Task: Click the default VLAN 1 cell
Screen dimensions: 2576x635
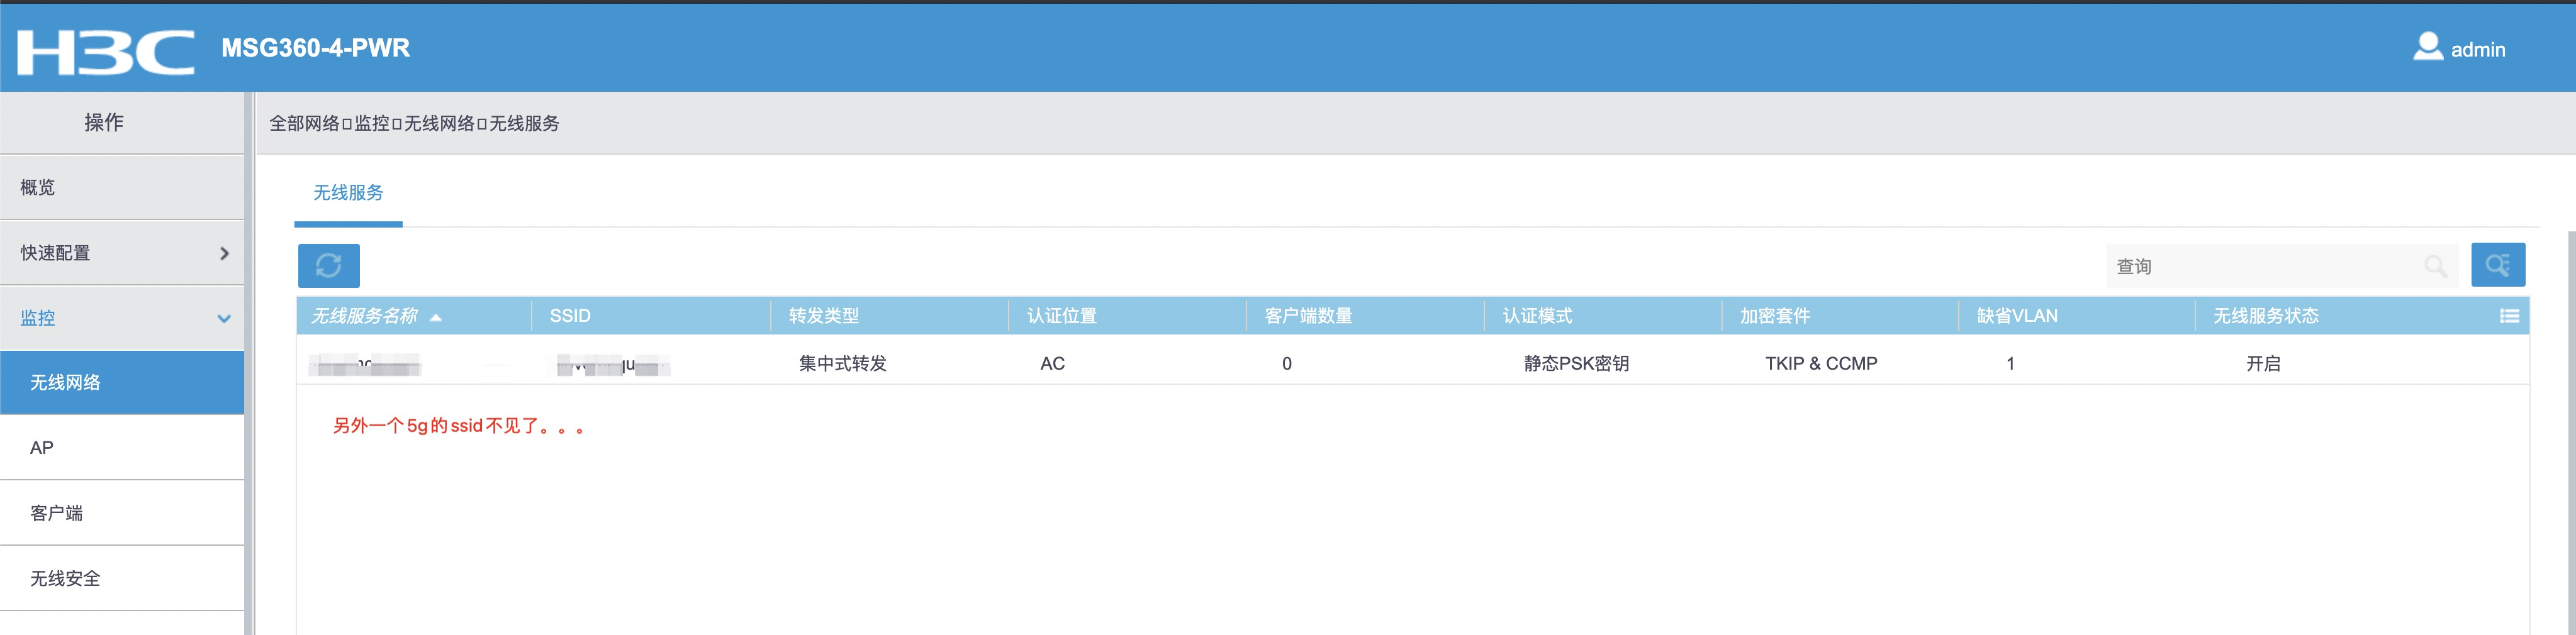Action: pyautogui.click(x=2010, y=363)
